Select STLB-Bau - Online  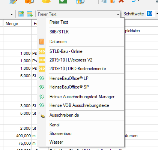click(81, 51)
